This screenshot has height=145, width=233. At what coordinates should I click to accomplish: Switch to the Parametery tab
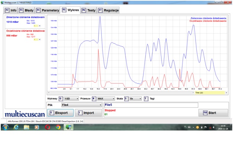[47, 10]
